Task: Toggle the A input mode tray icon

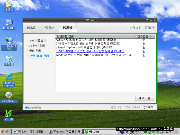Action: click(x=127, y=132)
